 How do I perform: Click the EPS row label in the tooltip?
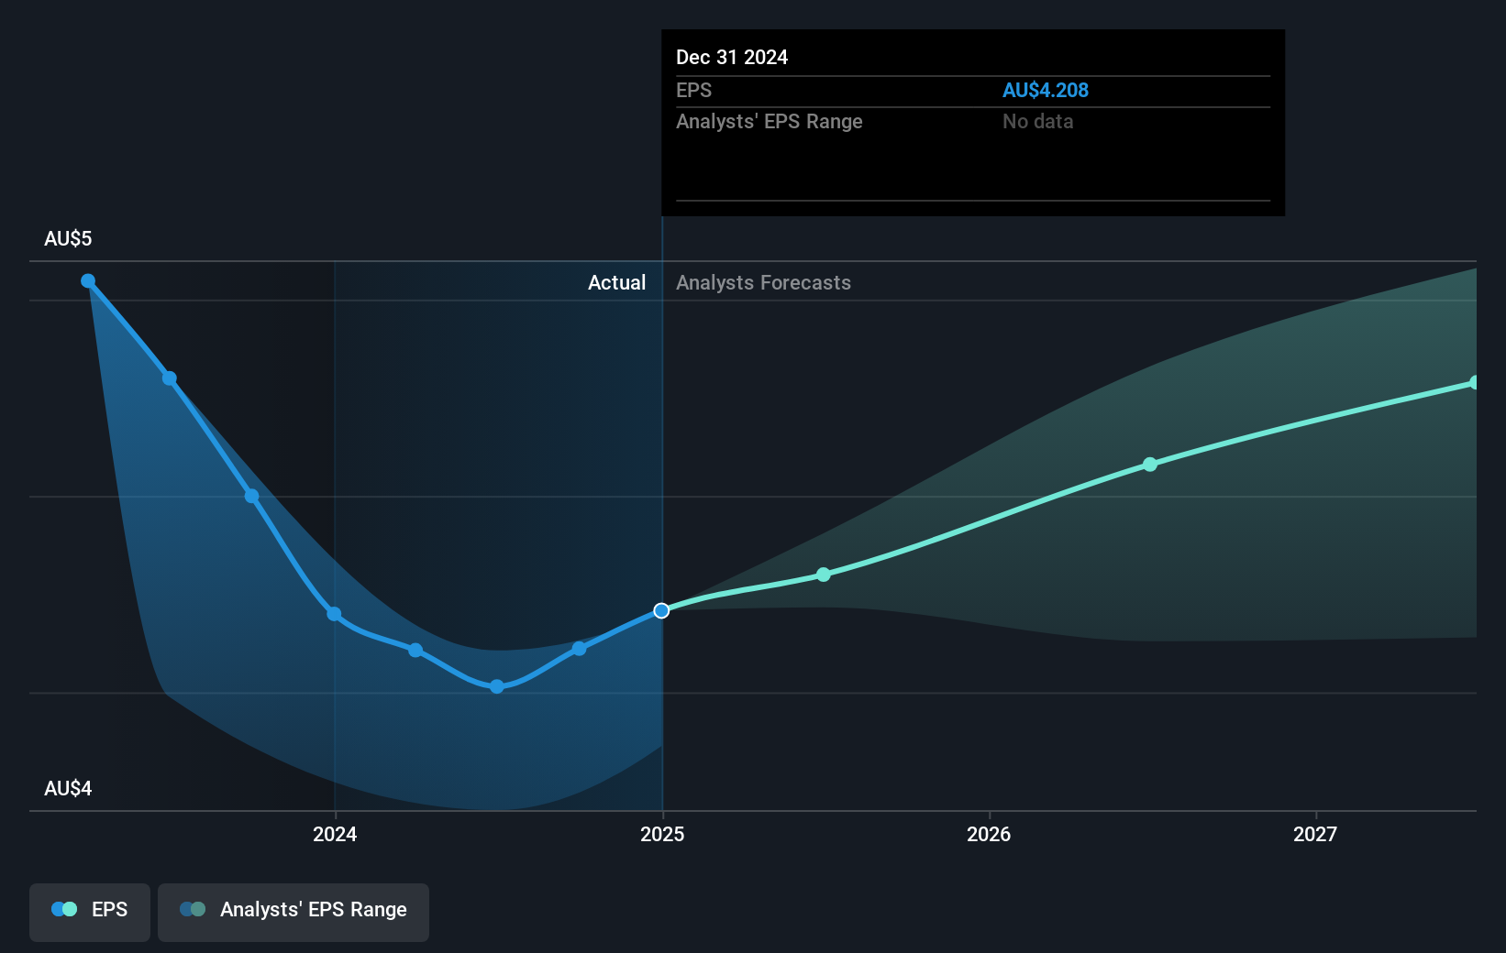point(694,91)
